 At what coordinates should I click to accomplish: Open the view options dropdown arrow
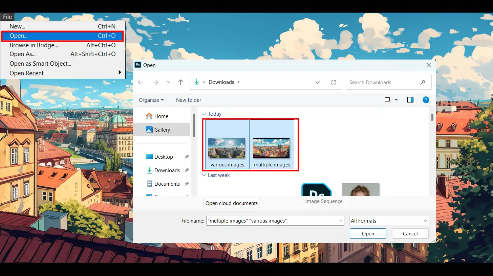(396, 100)
